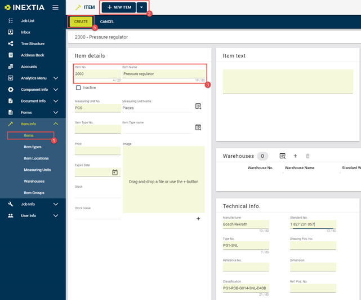Expand the Analytics Menu chevron
The image size is (361, 300).
click(x=56, y=78)
